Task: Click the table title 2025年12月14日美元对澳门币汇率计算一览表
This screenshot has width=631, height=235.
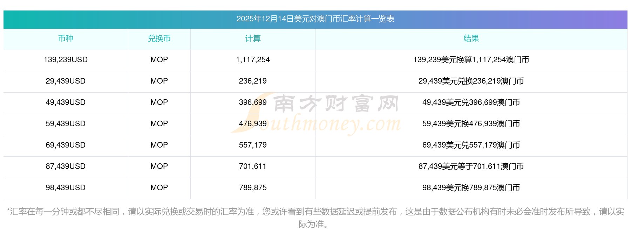Action: coord(315,19)
